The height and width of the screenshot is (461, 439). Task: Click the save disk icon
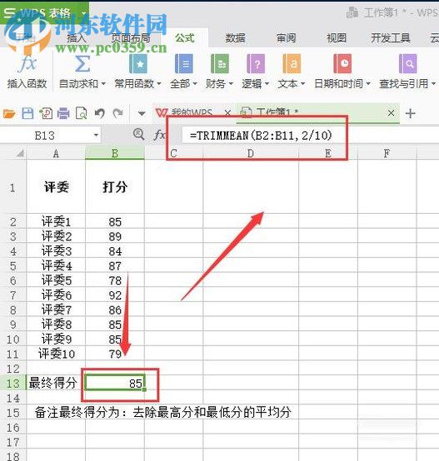click(x=27, y=113)
